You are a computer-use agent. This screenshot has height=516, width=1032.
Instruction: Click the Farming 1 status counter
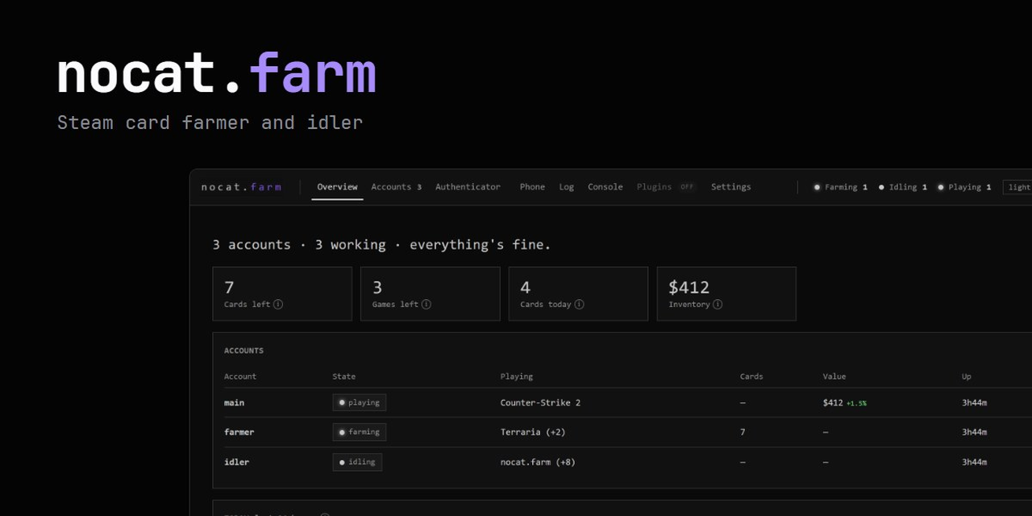[x=840, y=187]
